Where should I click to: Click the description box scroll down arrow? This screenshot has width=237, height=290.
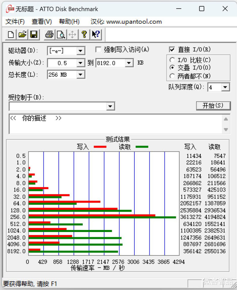click(226, 130)
